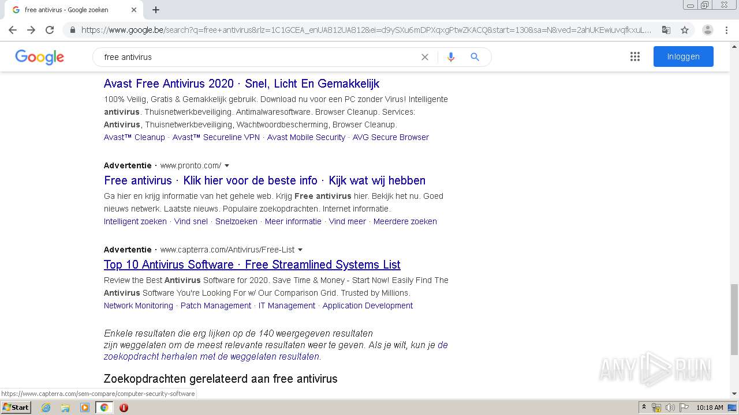Open the 'Avast™ Cleanup' sitelink
Image resolution: width=739 pixels, height=415 pixels.
coord(135,137)
